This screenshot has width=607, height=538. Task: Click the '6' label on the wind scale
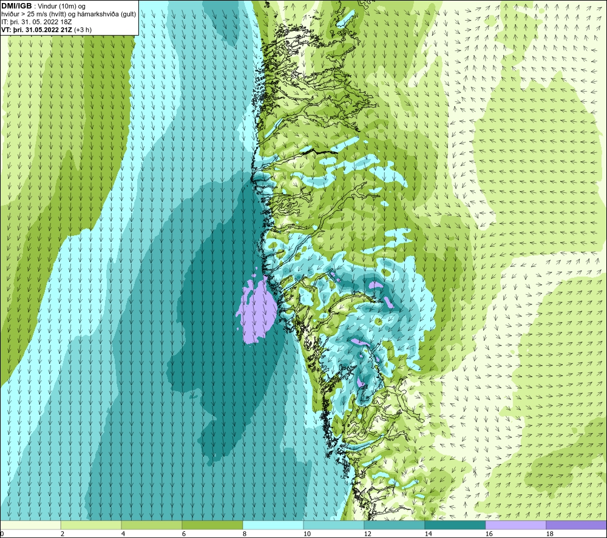click(x=184, y=534)
